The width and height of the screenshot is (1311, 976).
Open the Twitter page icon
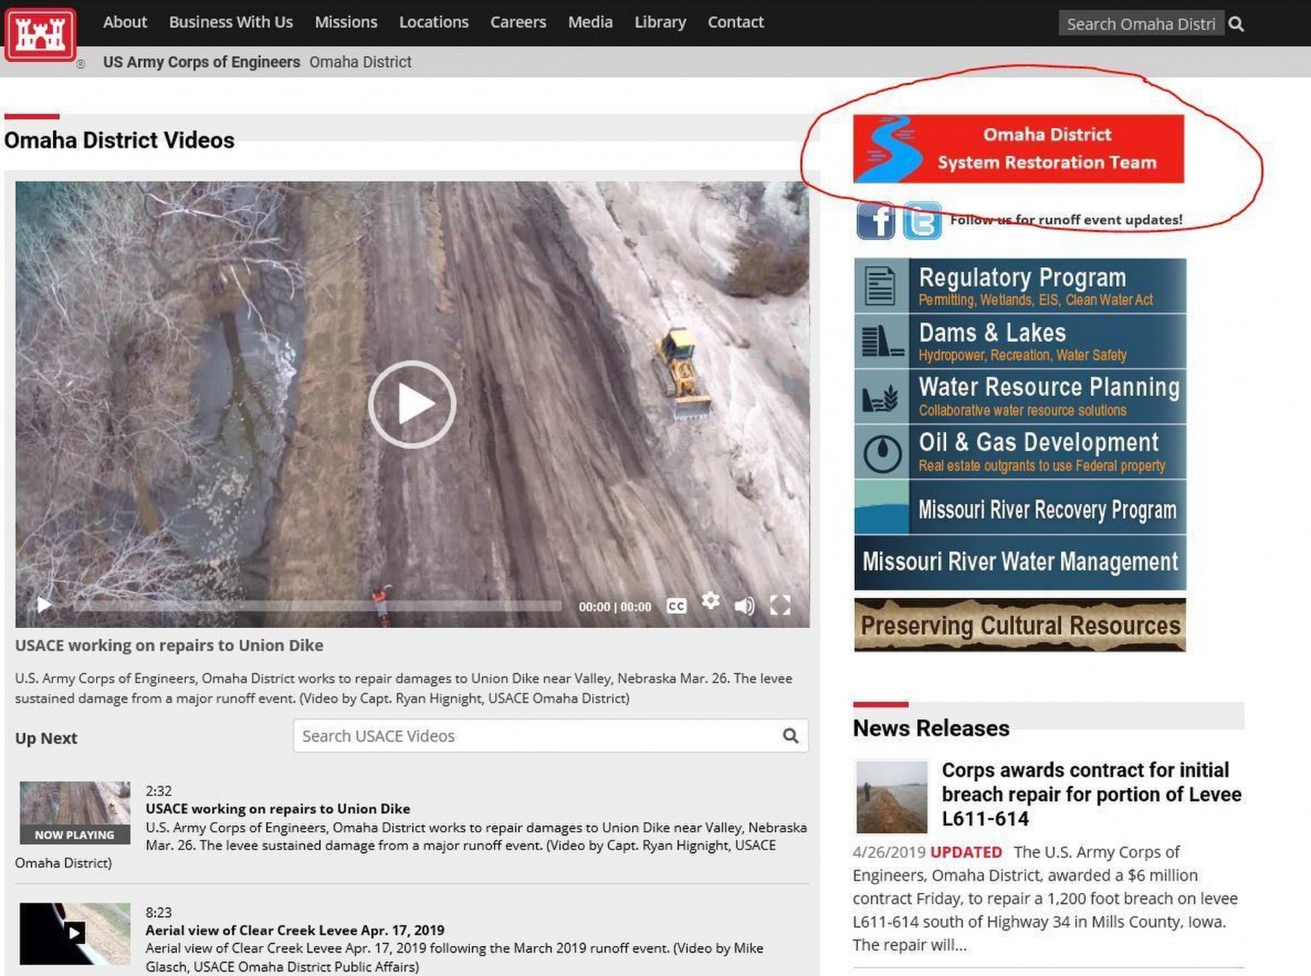(x=922, y=221)
